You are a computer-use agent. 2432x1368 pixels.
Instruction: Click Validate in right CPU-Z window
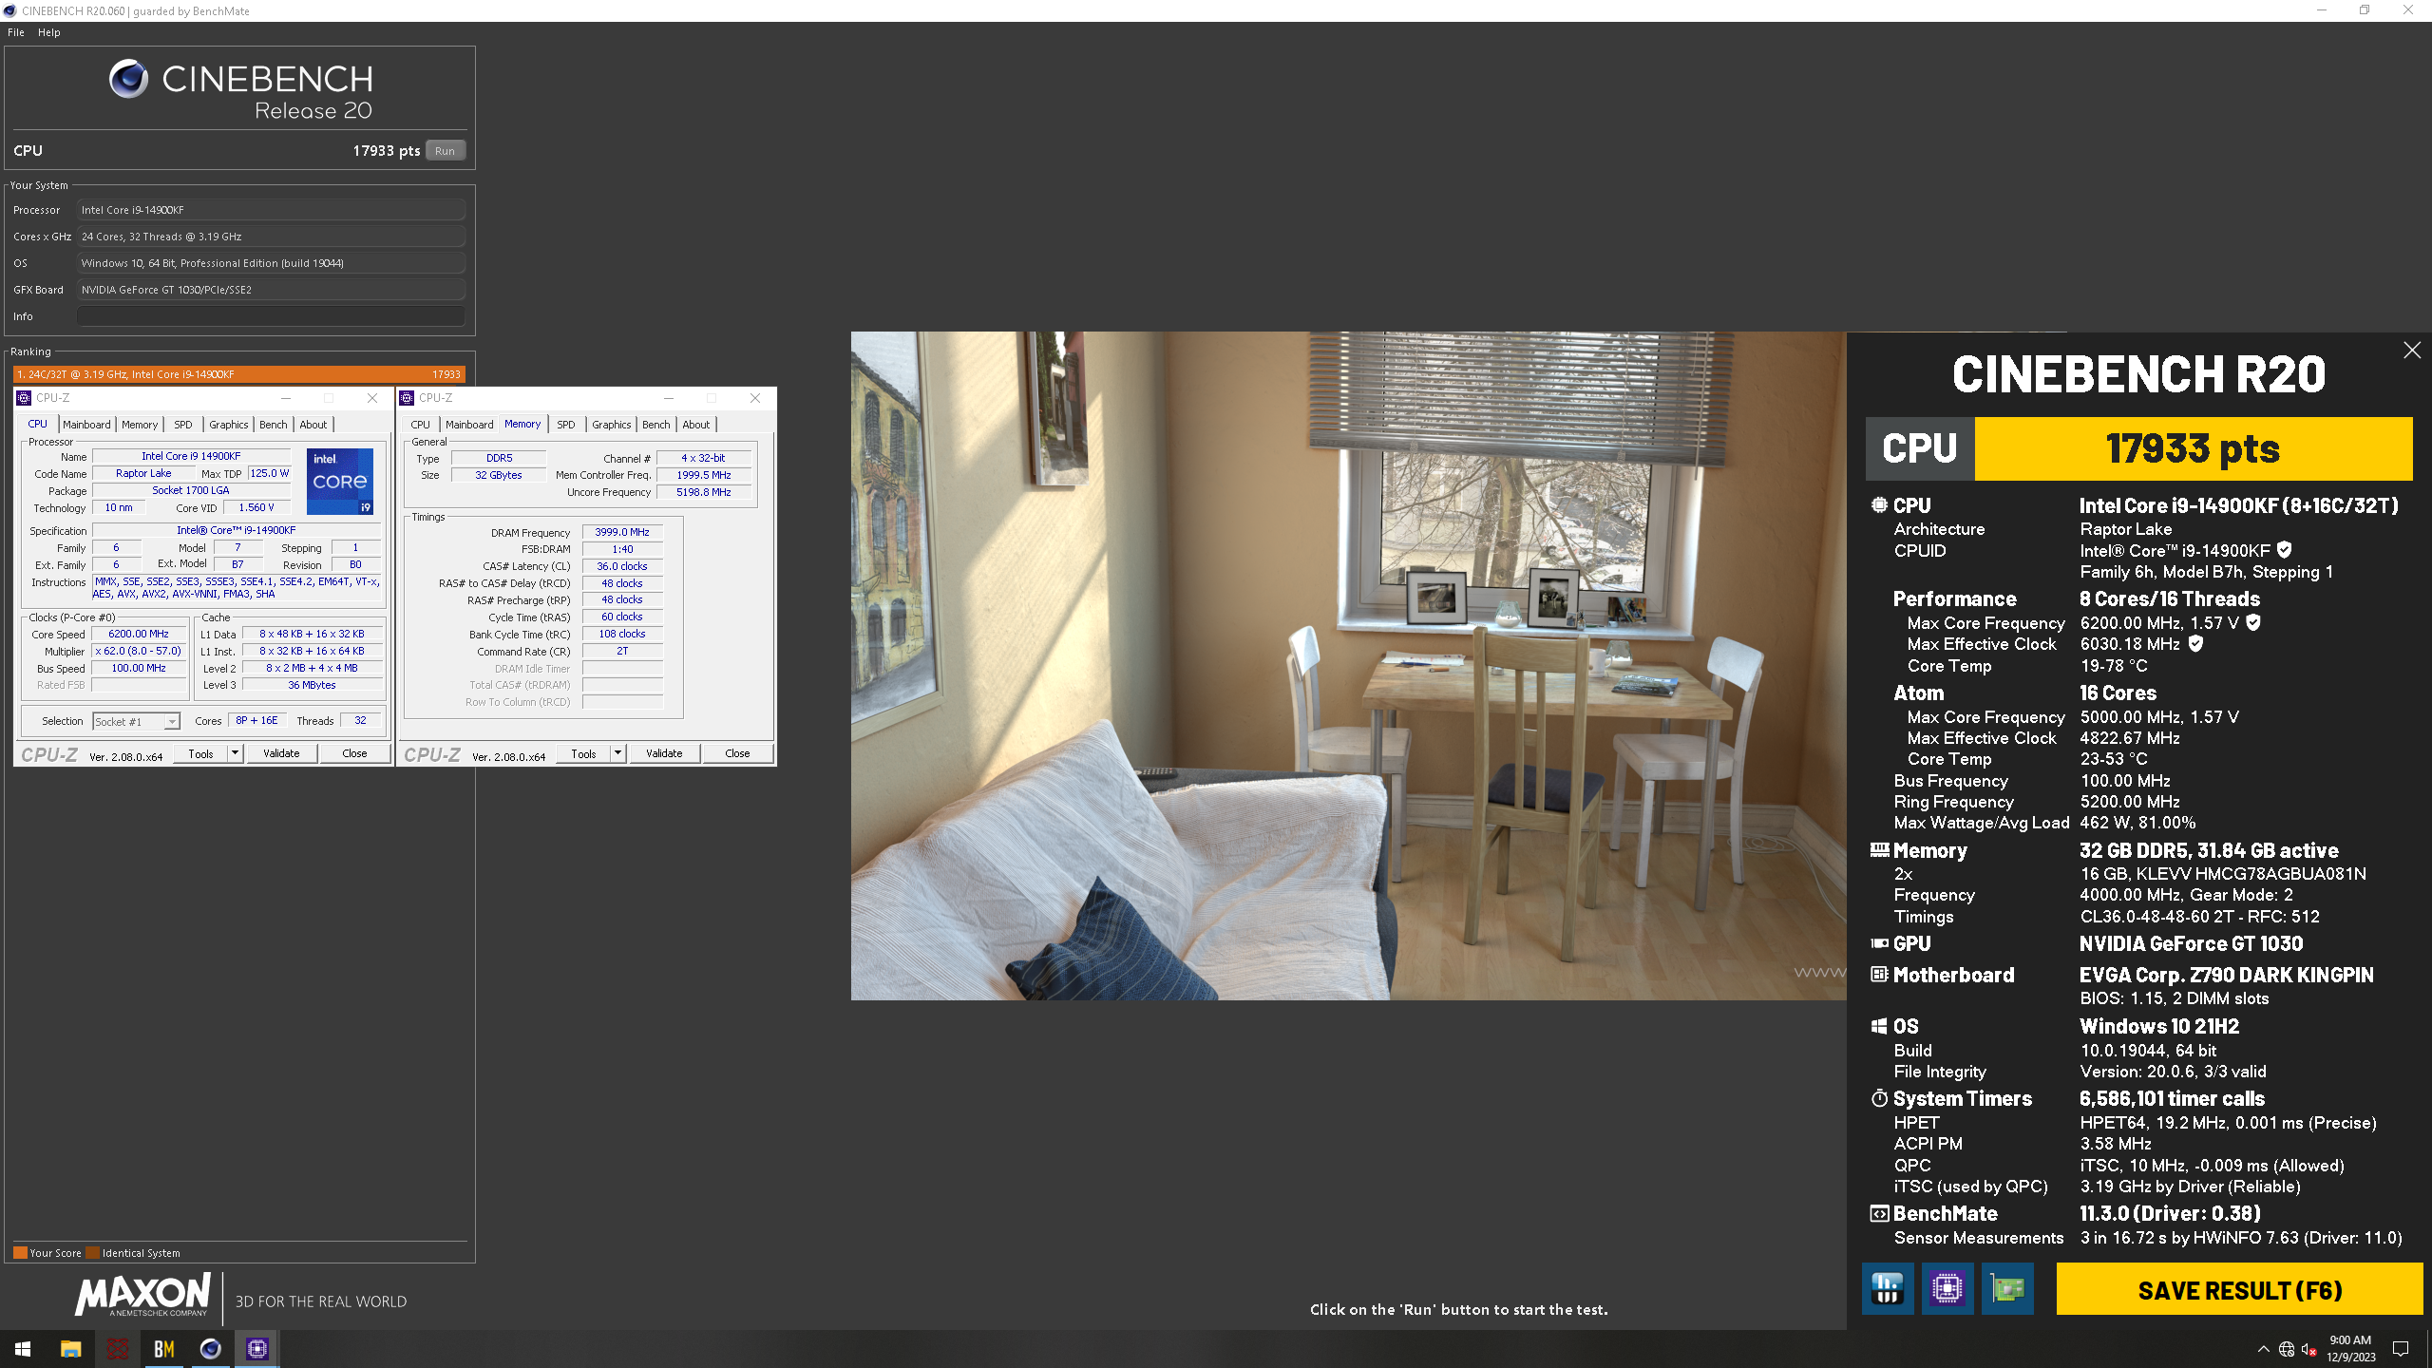point(664,753)
